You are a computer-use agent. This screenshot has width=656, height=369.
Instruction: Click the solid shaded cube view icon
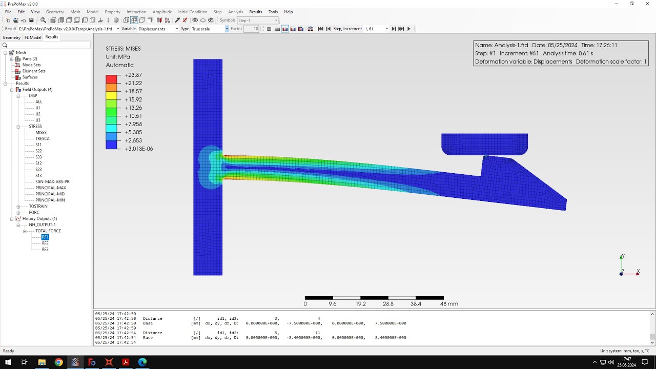coord(150,20)
